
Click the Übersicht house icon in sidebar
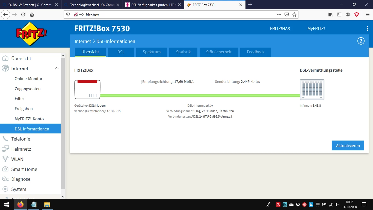pos(5,59)
